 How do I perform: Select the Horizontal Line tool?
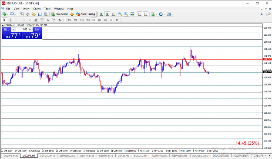tap(24, 20)
